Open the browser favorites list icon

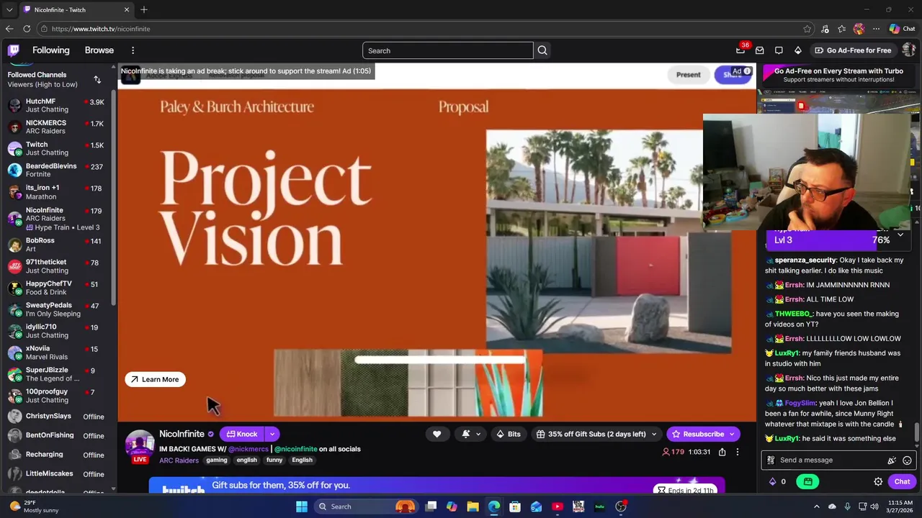(841, 29)
